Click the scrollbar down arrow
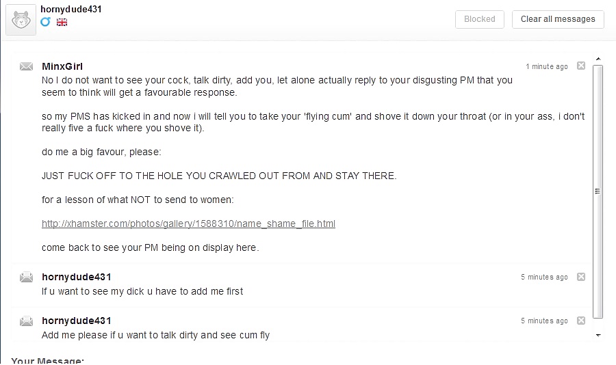This screenshot has height=365, width=616. [x=598, y=335]
